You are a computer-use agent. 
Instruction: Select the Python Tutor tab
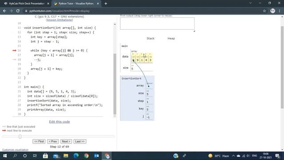(76, 4)
